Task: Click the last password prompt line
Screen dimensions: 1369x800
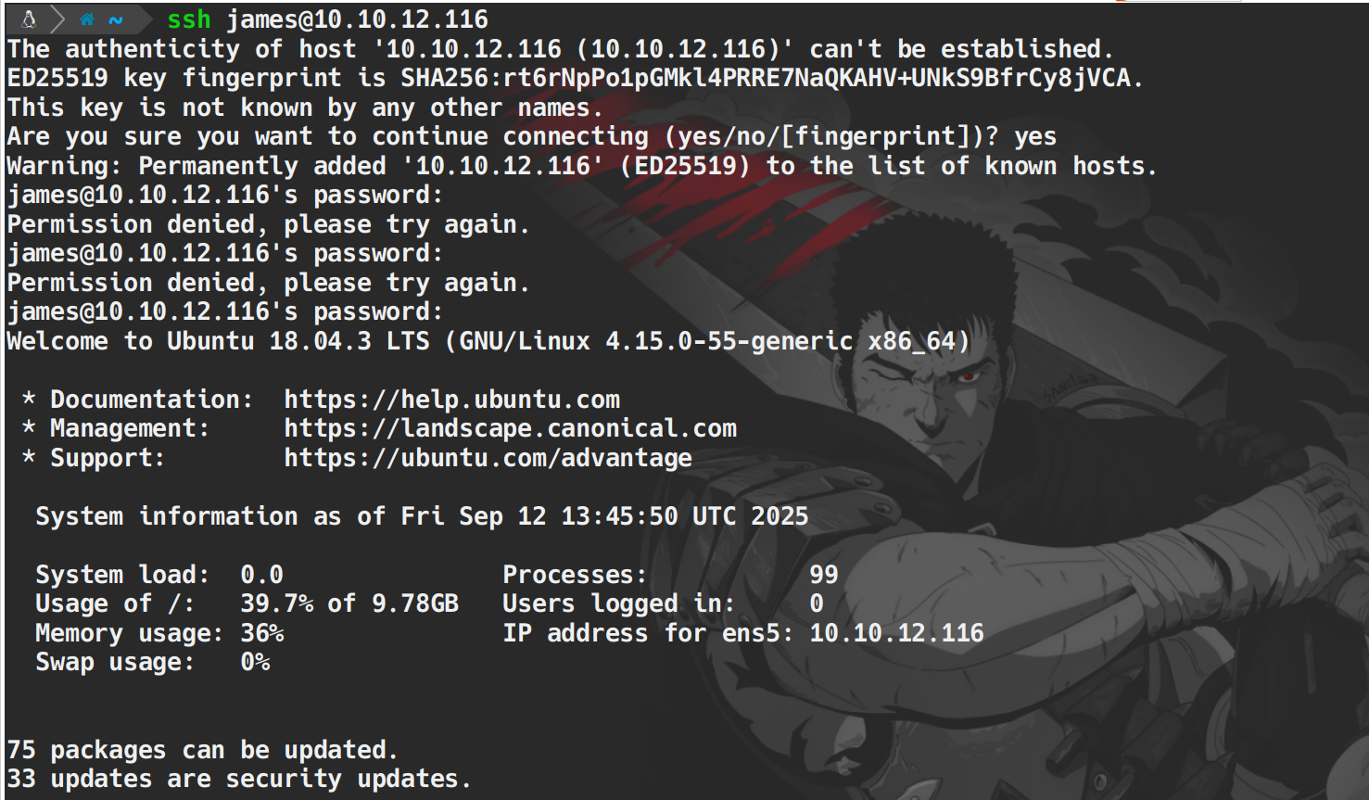Action: [224, 311]
